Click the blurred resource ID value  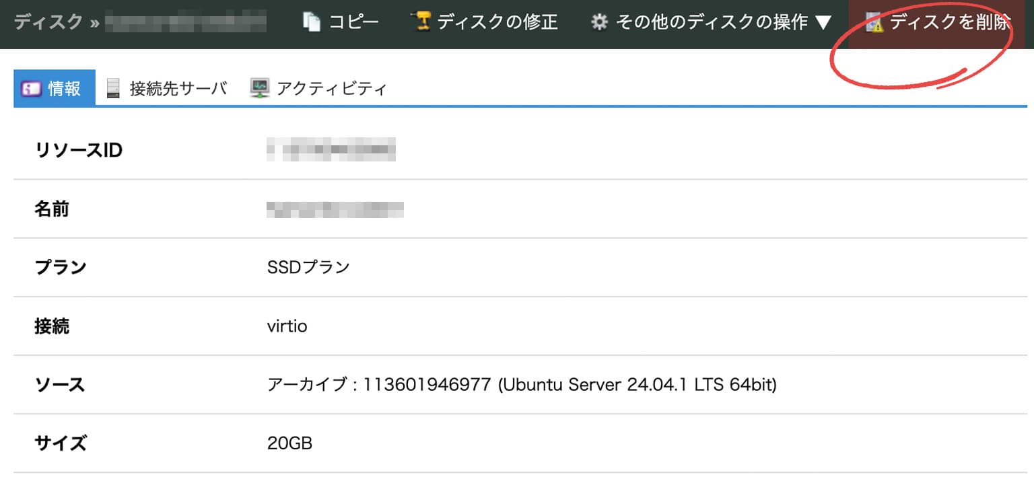click(331, 150)
